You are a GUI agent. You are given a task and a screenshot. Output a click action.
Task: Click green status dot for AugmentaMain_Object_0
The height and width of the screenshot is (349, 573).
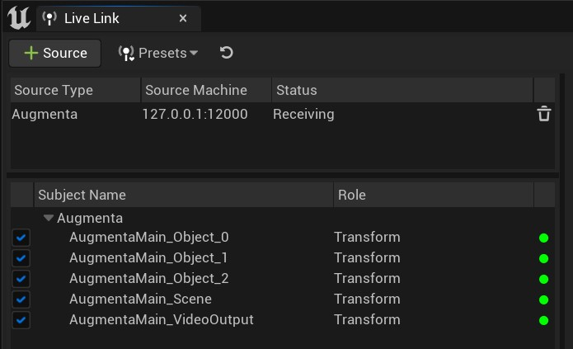tap(544, 238)
